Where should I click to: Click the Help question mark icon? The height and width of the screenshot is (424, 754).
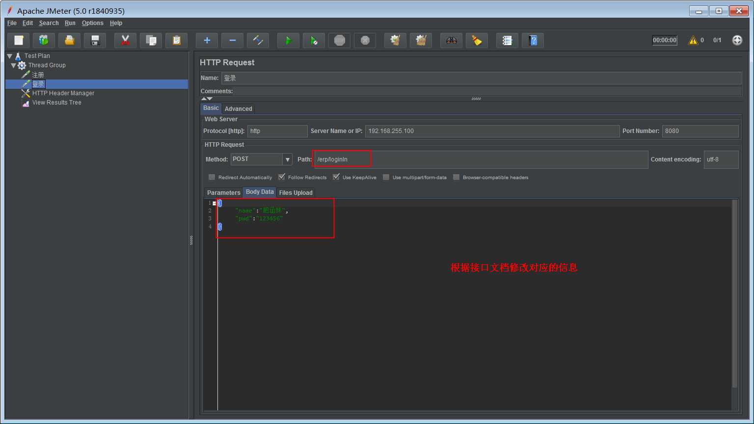[533, 40]
